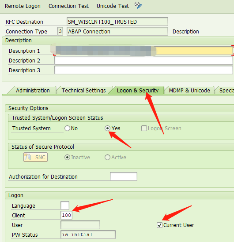Viewport: 234px width, 242px height.
Task: Click the PW Status label
Action: pos(25,235)
